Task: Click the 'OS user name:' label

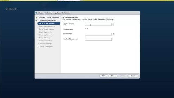Action: 68,29
